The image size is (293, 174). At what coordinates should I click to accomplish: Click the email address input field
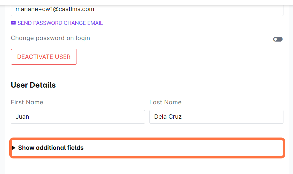[147, 10]
